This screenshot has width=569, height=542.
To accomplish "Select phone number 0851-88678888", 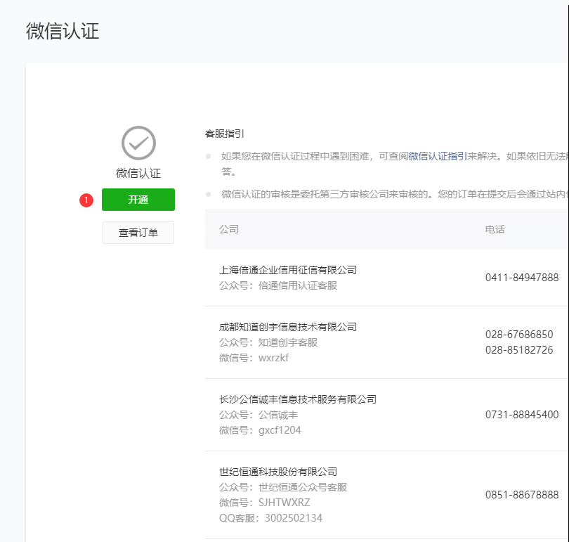I will [522, 495].
